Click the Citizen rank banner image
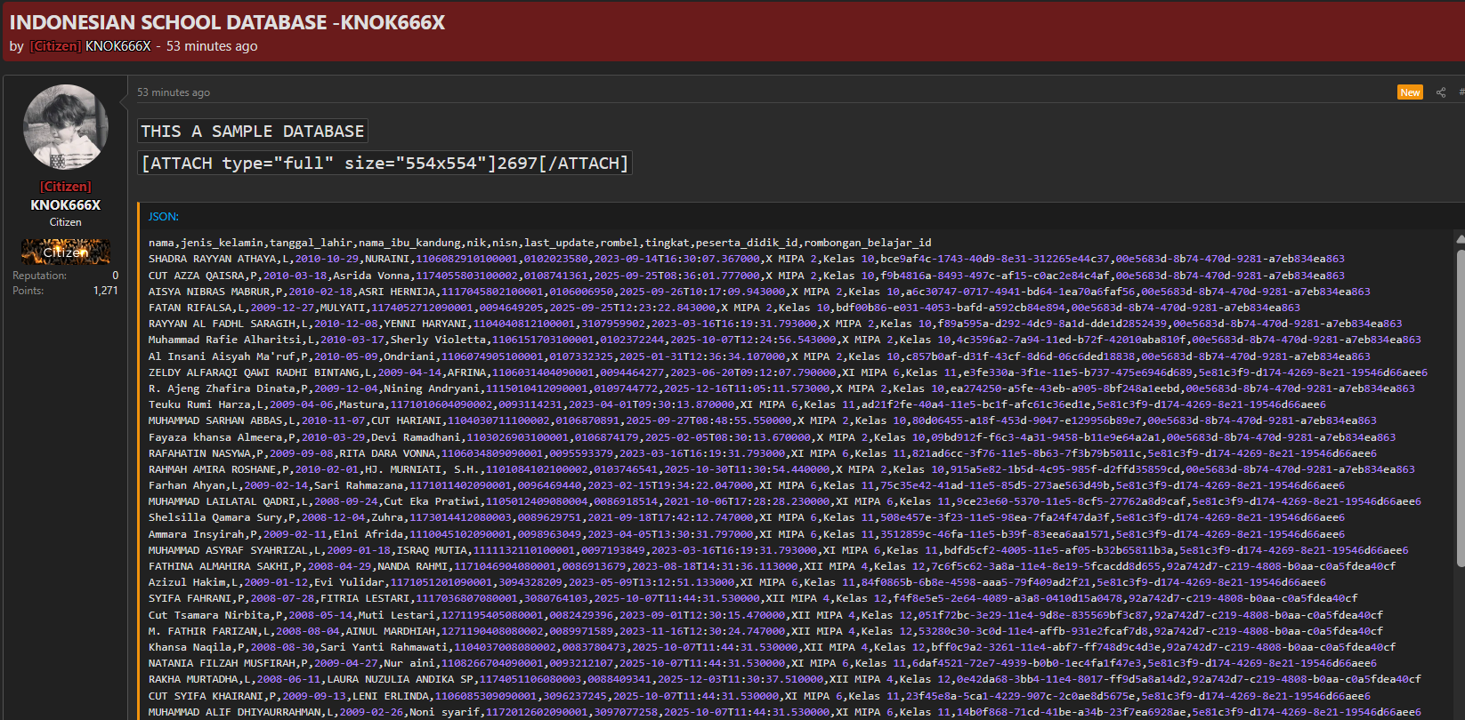This screenshot has width=1465, height=720. coord(66,252)
